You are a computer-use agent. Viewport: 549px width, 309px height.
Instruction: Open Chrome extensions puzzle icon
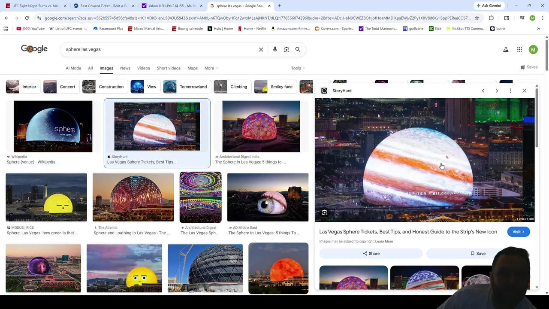pos(491,18)
